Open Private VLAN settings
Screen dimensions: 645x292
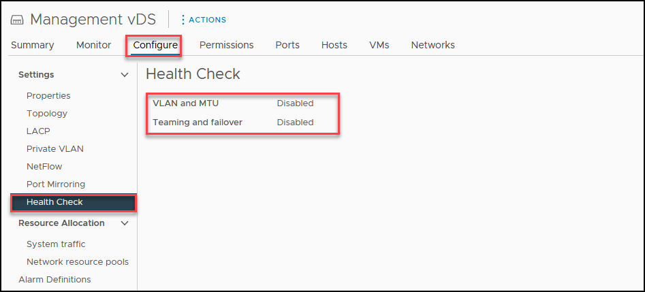click(55, 149)
